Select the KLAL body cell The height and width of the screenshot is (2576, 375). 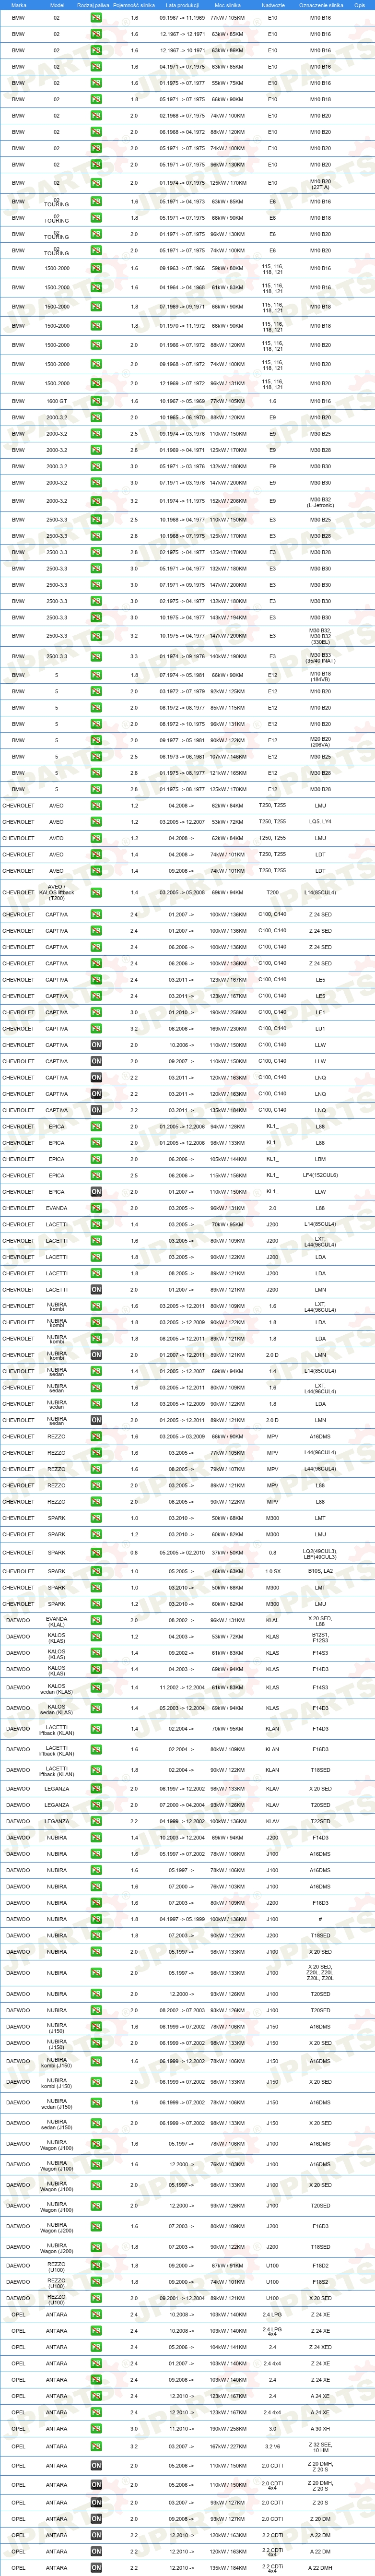coord(272,1620)
